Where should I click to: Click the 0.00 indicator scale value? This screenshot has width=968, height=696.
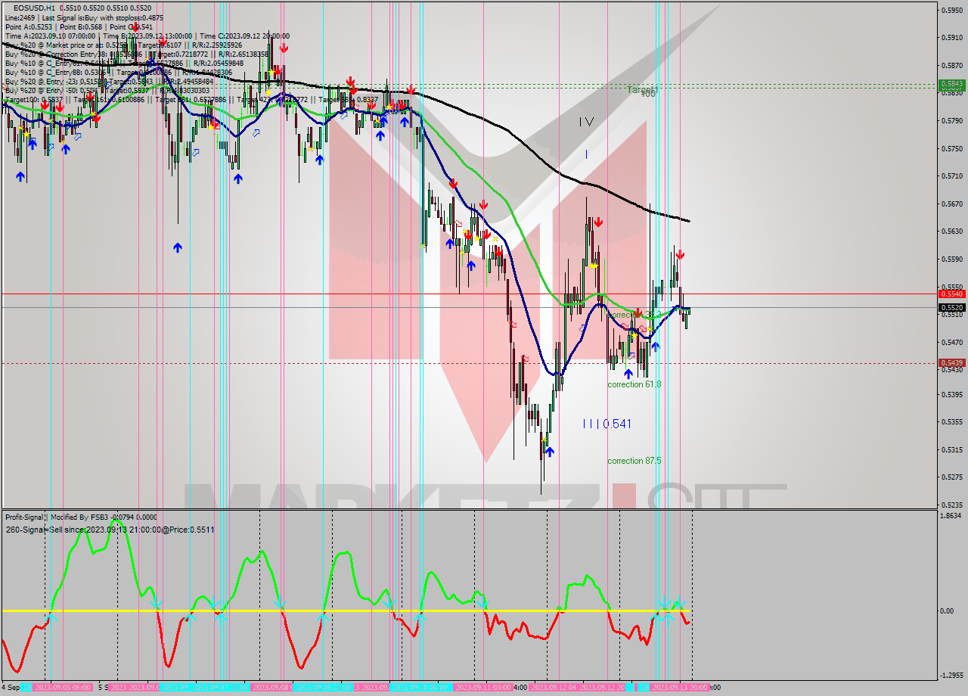pyautogui.click(x=948, y=611)
